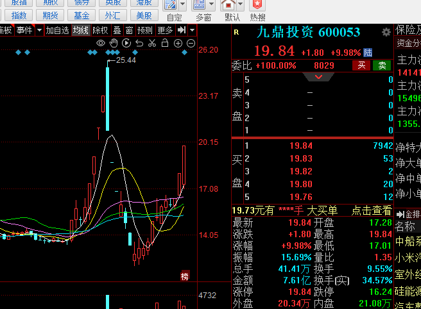This screenshot has height=309, width=421.
Task: Expand the 默认 dropdown arrow
Action: (240, 4)
